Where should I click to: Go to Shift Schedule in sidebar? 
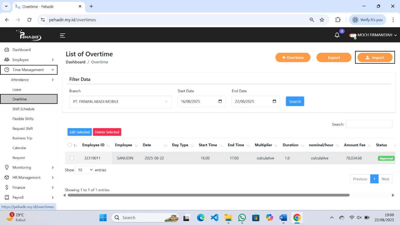click(23, 109)
